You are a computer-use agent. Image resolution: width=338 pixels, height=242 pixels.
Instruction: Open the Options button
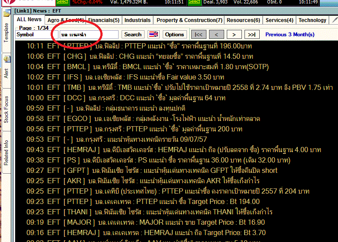click(174, 35)
